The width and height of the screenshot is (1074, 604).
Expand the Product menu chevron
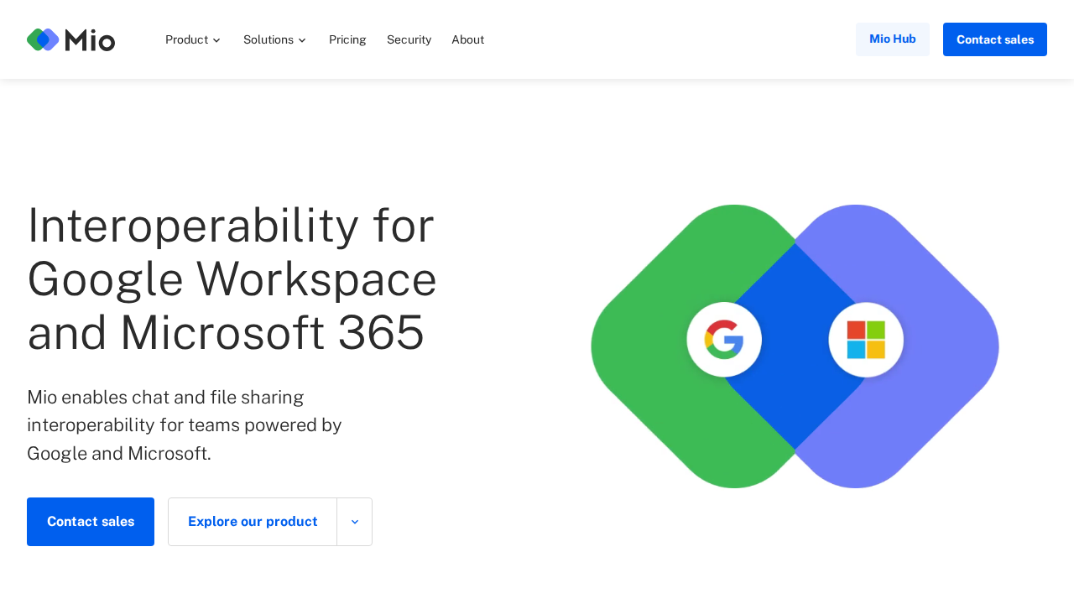click(216, 40)
